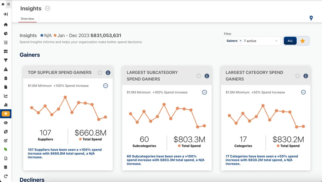The image size is (322, 182).
Task: Click the small home icon at top-left corner
Action: pyautogui.click(x=3, y=4)
